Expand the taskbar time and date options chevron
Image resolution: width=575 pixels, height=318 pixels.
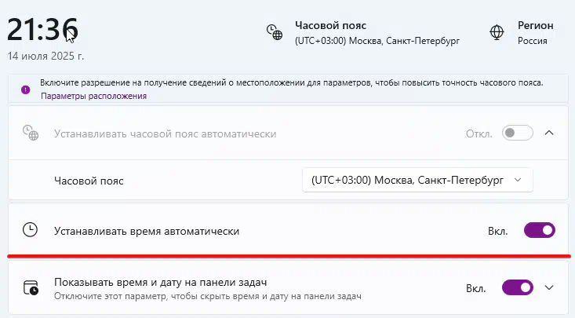click(549, 287)
